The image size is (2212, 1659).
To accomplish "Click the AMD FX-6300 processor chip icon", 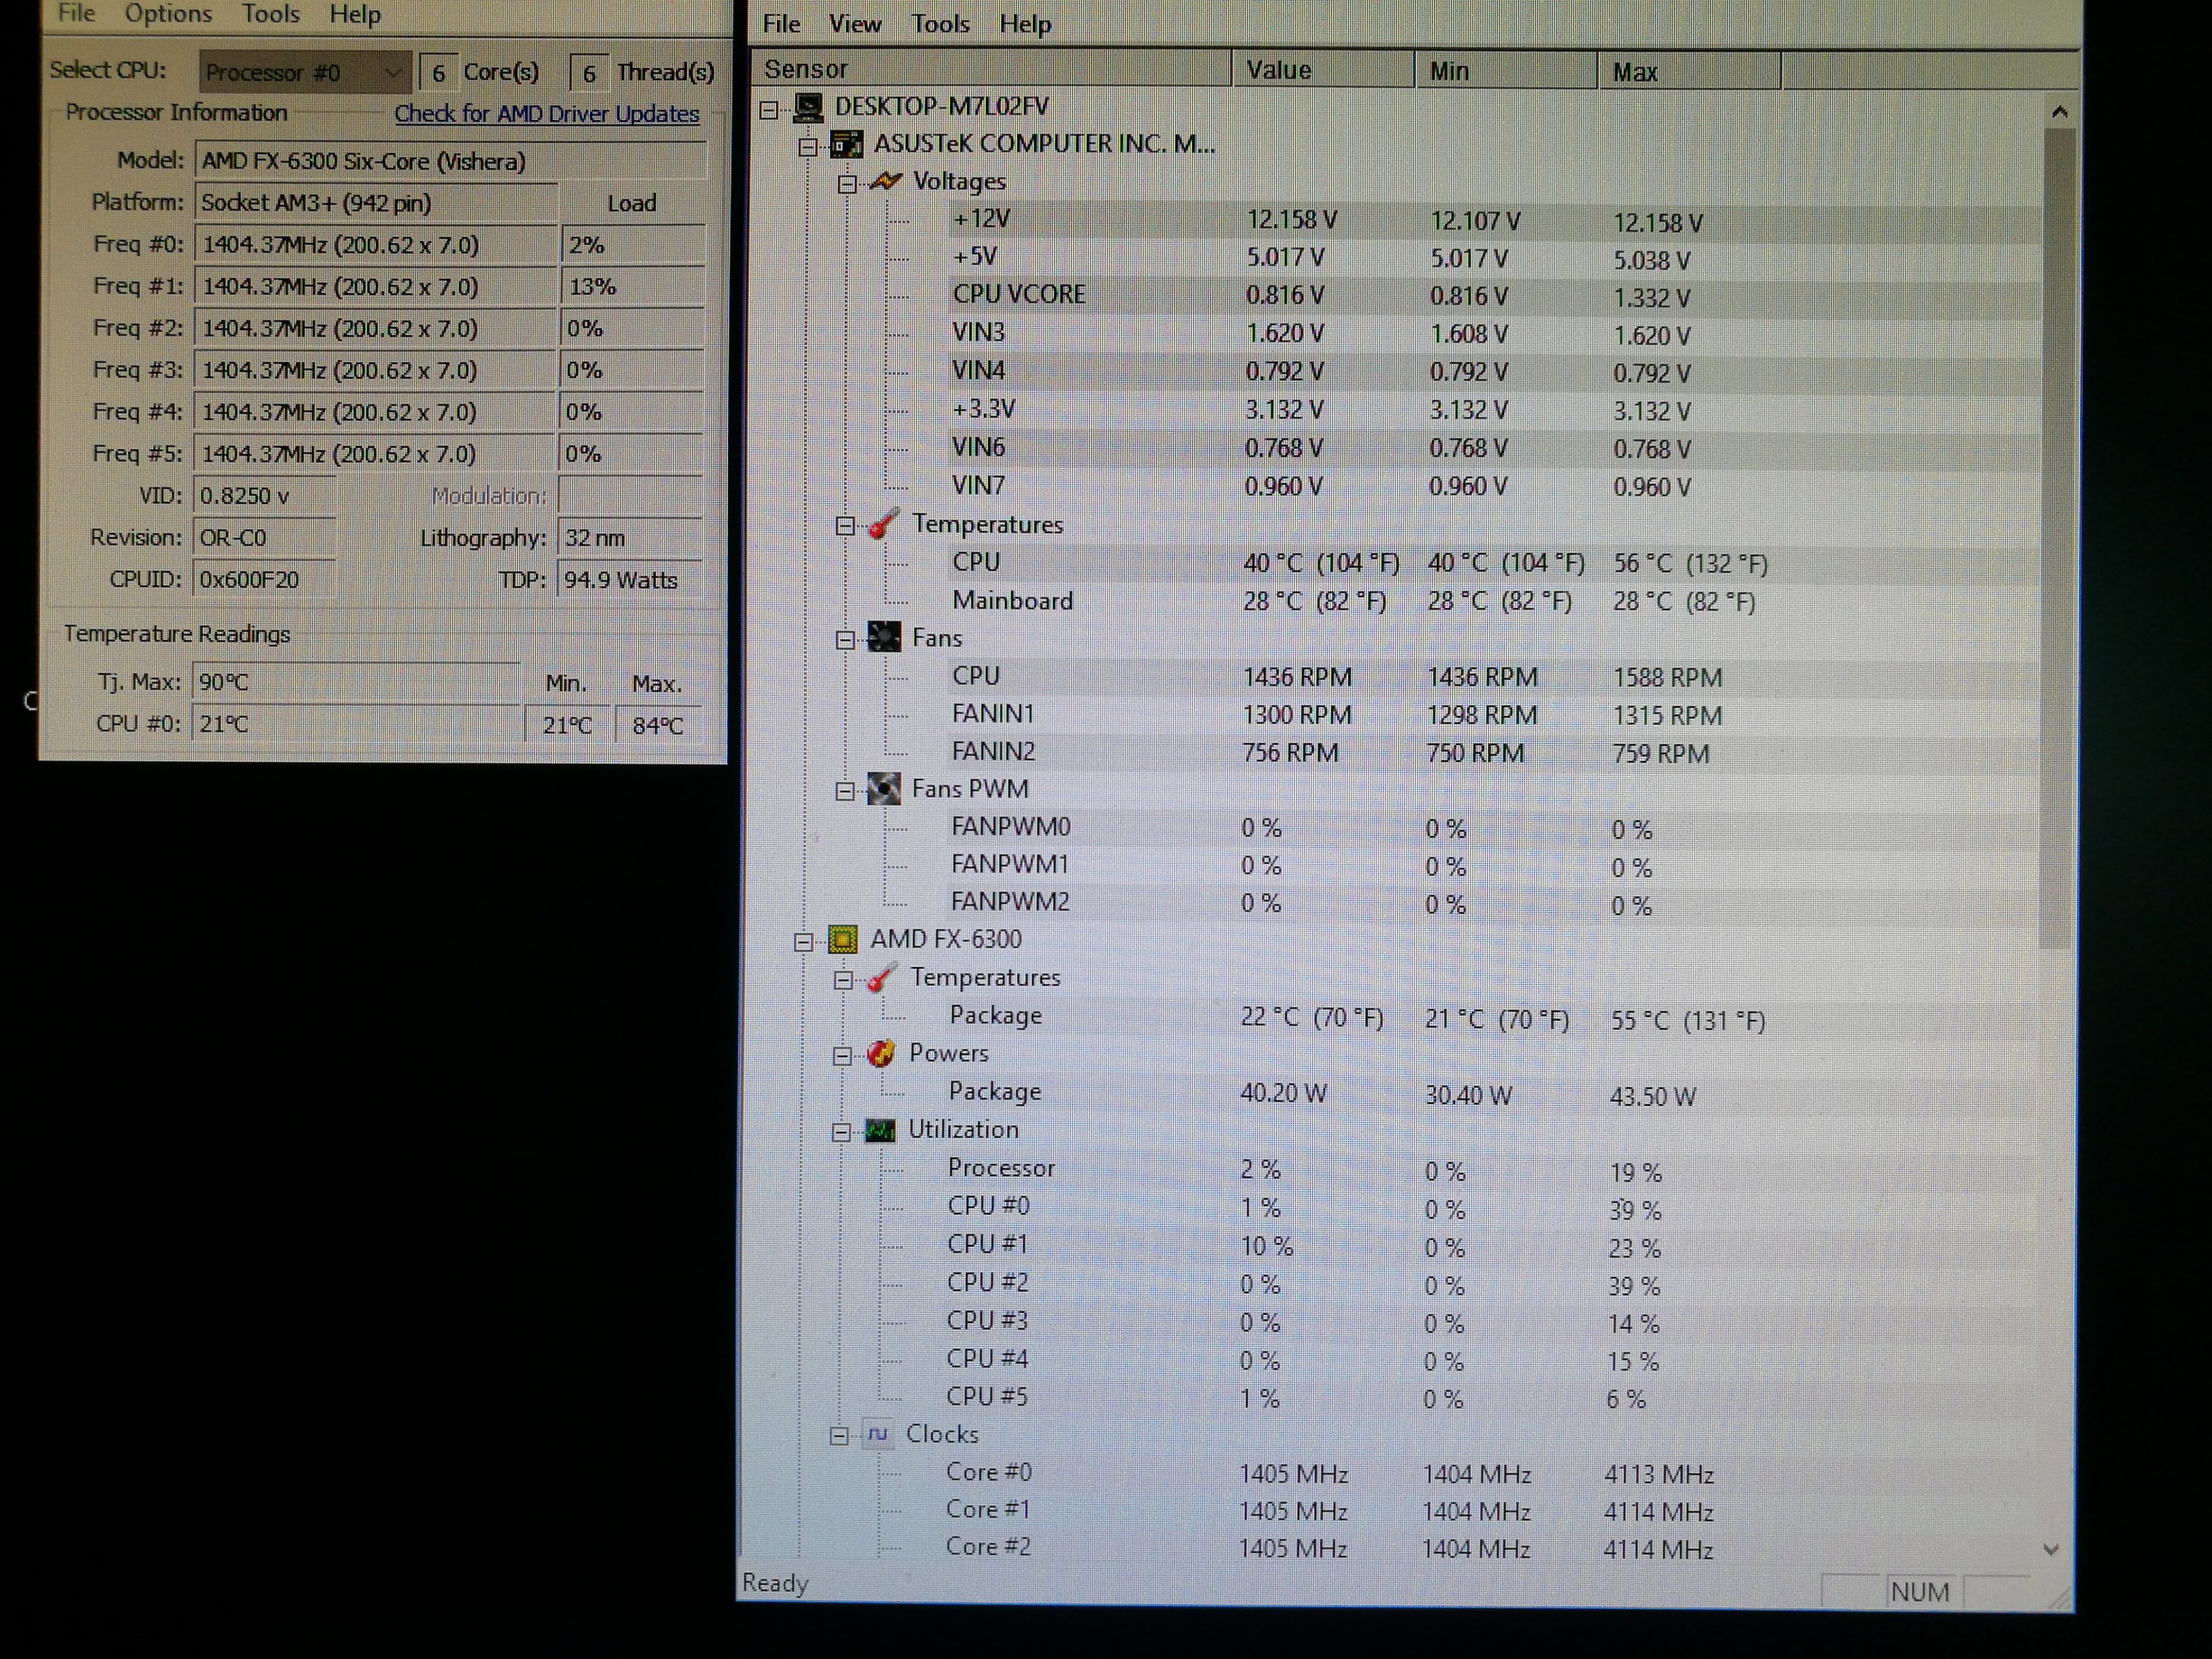I will pos(842,940).
